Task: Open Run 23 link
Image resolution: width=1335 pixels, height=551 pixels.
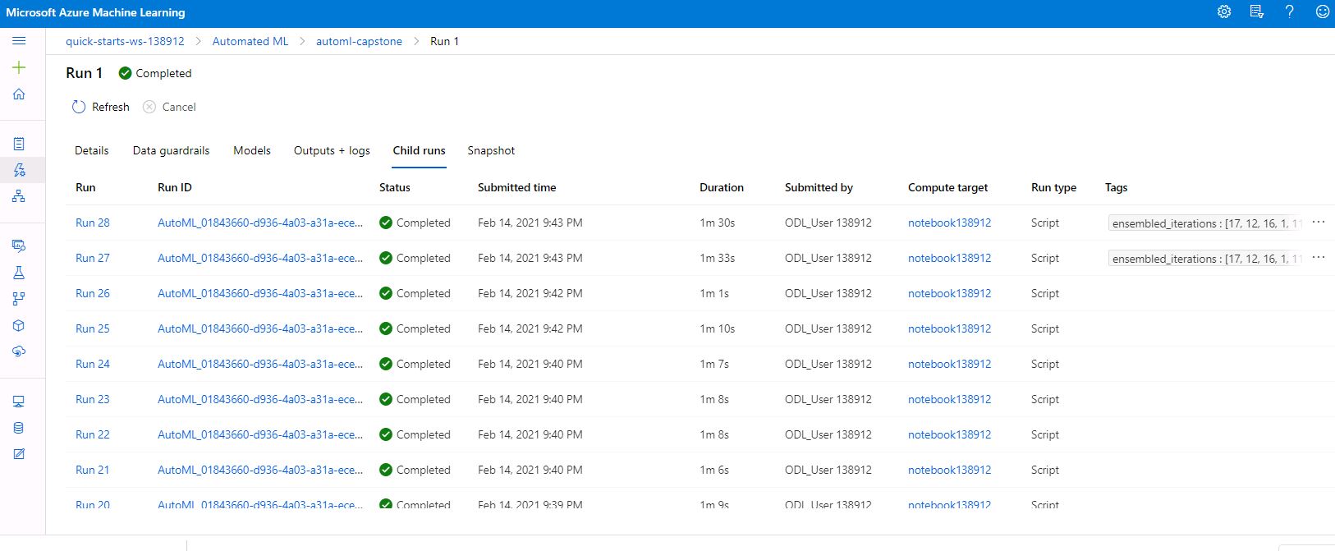Action: [x=93, y=399]
